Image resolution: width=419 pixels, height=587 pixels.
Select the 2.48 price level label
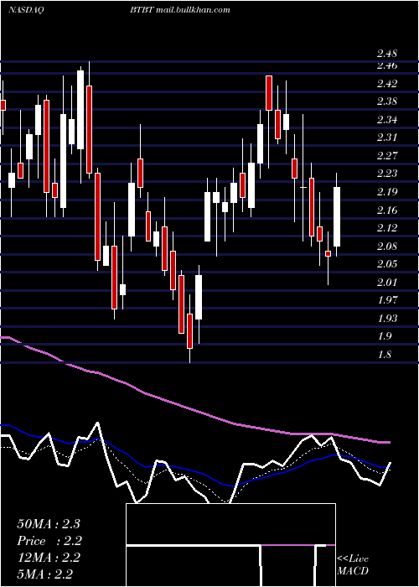(386, 55)
